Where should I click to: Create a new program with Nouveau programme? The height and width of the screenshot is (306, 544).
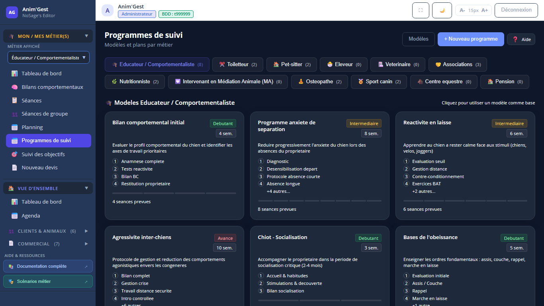[x=471, y=39]
